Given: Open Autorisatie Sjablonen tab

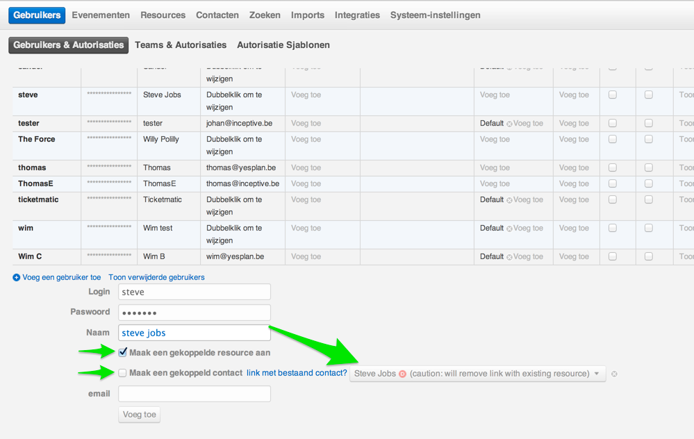Looking at the screenshot, I should coord(283,45).
